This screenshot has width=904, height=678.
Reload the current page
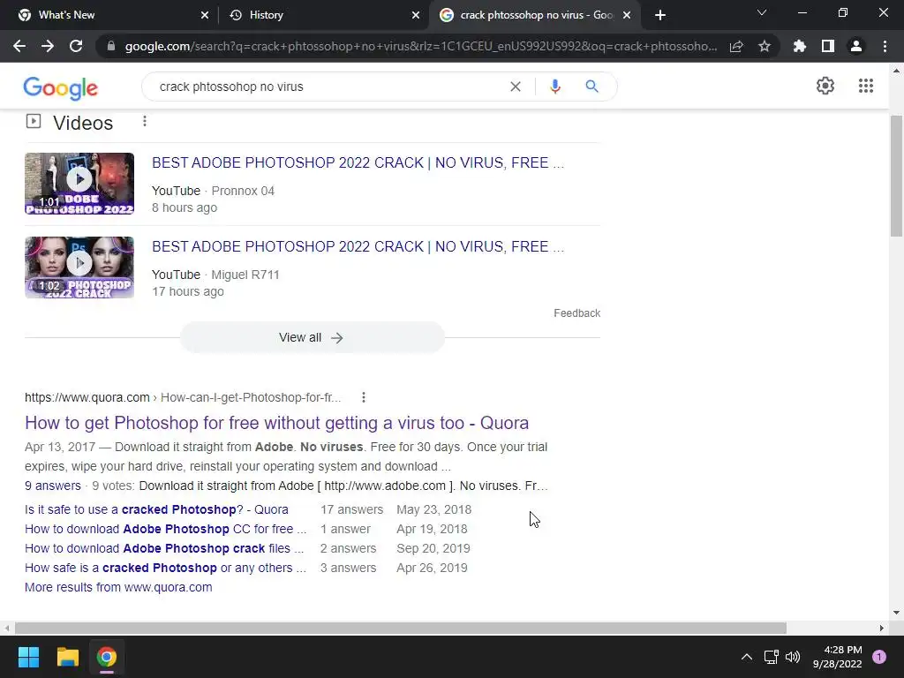click(x=76, y=46)
